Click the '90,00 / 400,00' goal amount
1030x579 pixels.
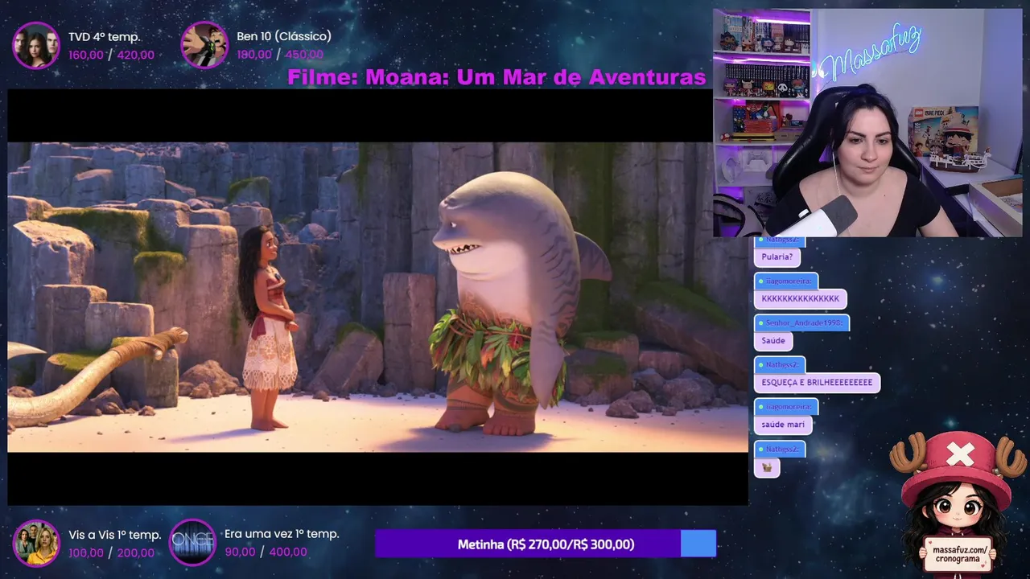point(266,552)
